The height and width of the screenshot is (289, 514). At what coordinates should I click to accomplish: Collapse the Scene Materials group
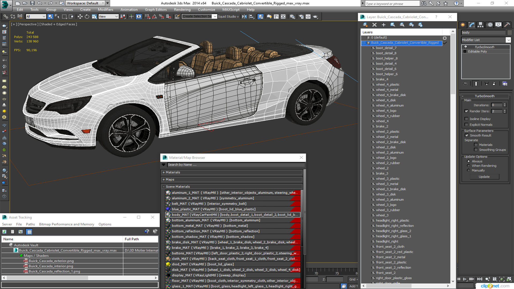[164, 187]
